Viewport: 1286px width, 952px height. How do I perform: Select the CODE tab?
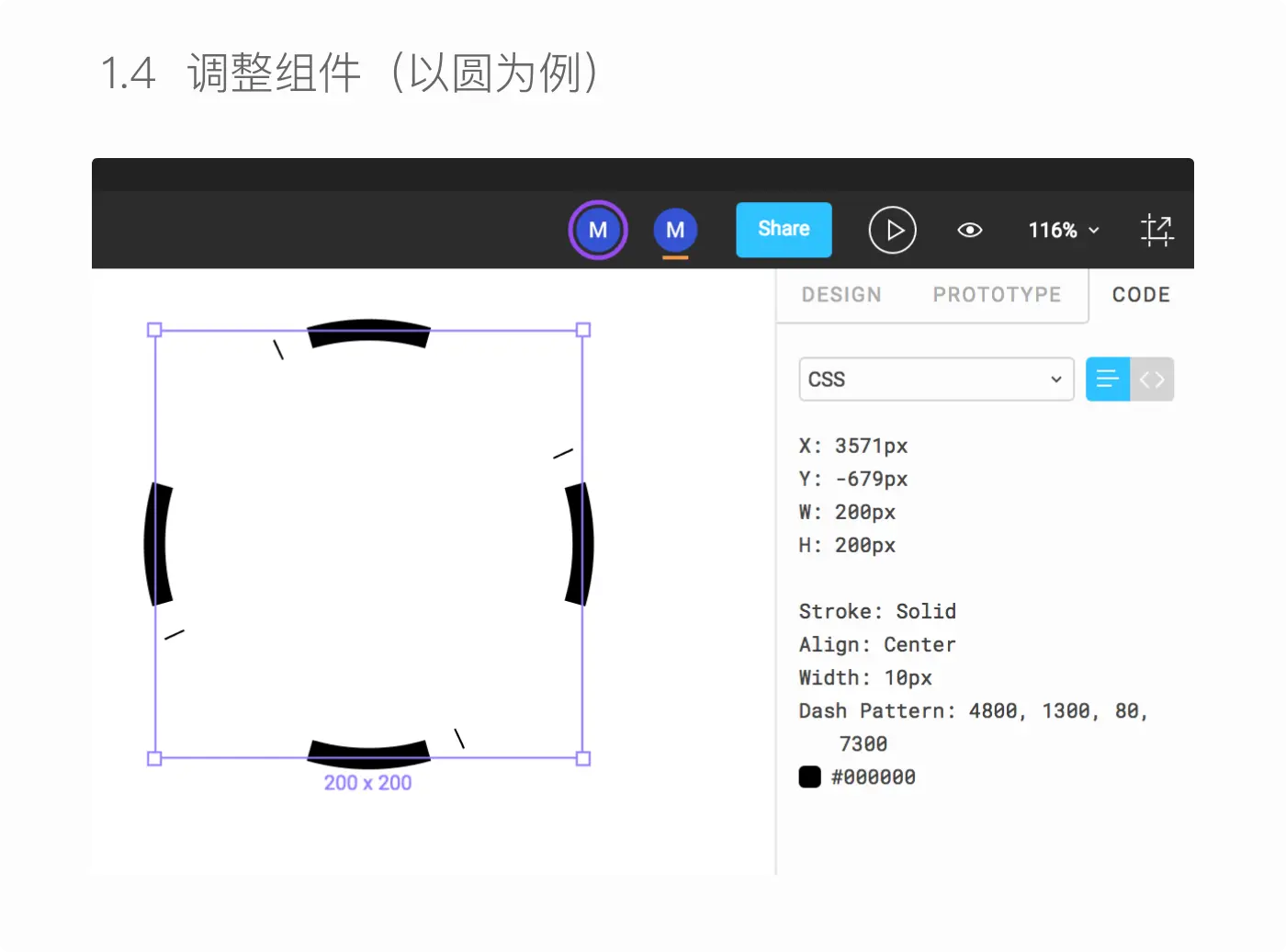click(x=1141, y=295)
